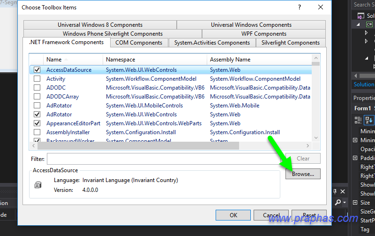Screen dimensions: 375x236
Task: Check the AssemblyInstaller checkbox
Action: (x=37, y=132)
